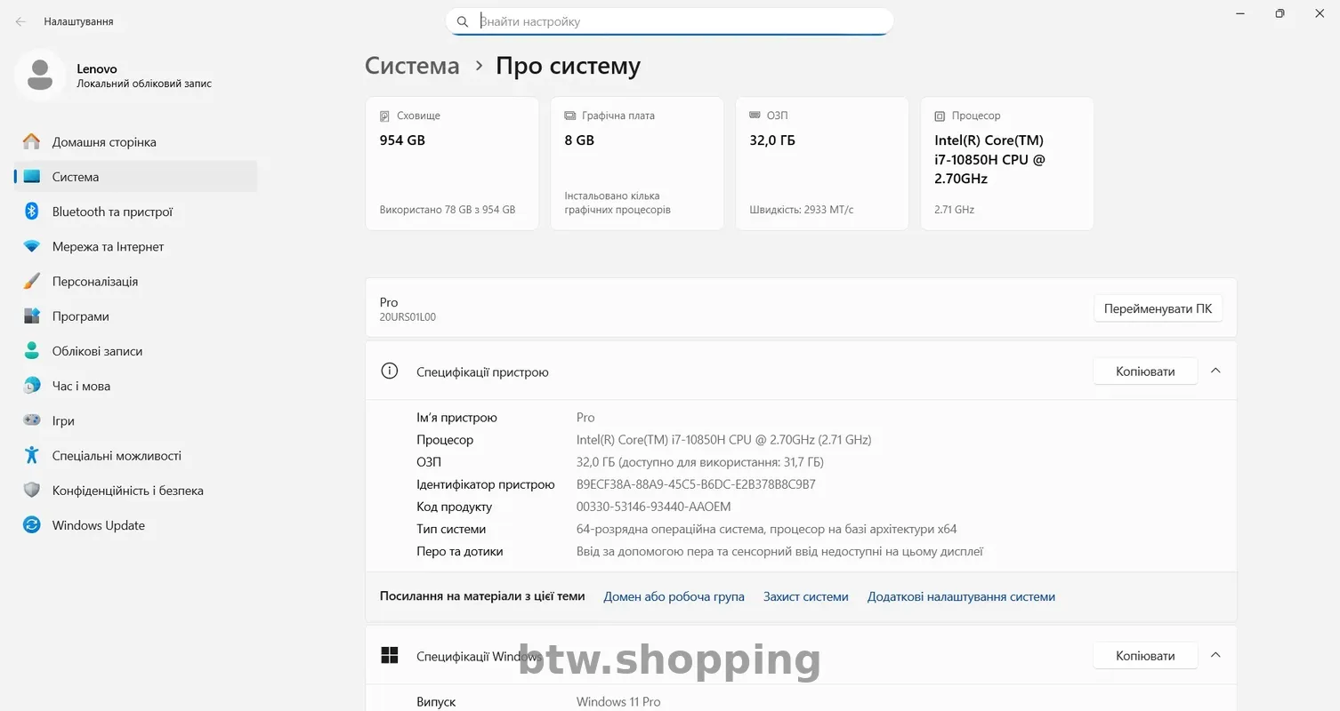
Task: Click the Система breadcrumb in the header
Action: [x=412, y=66]
